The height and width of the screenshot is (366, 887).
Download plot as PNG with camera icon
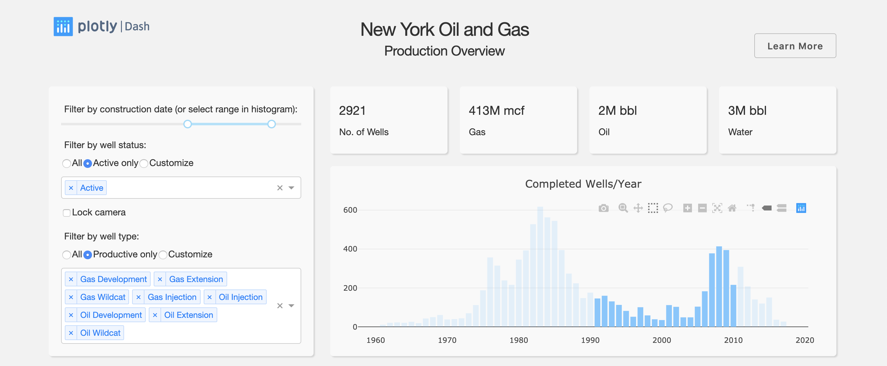(603, 208)
